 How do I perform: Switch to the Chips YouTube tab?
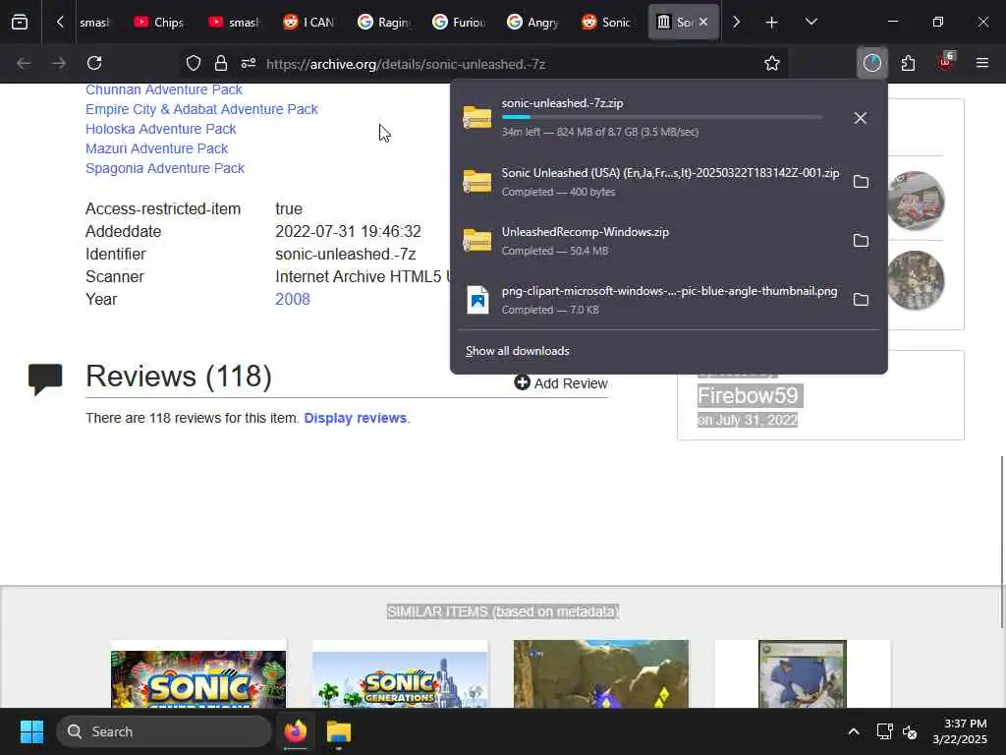(158, 23)
